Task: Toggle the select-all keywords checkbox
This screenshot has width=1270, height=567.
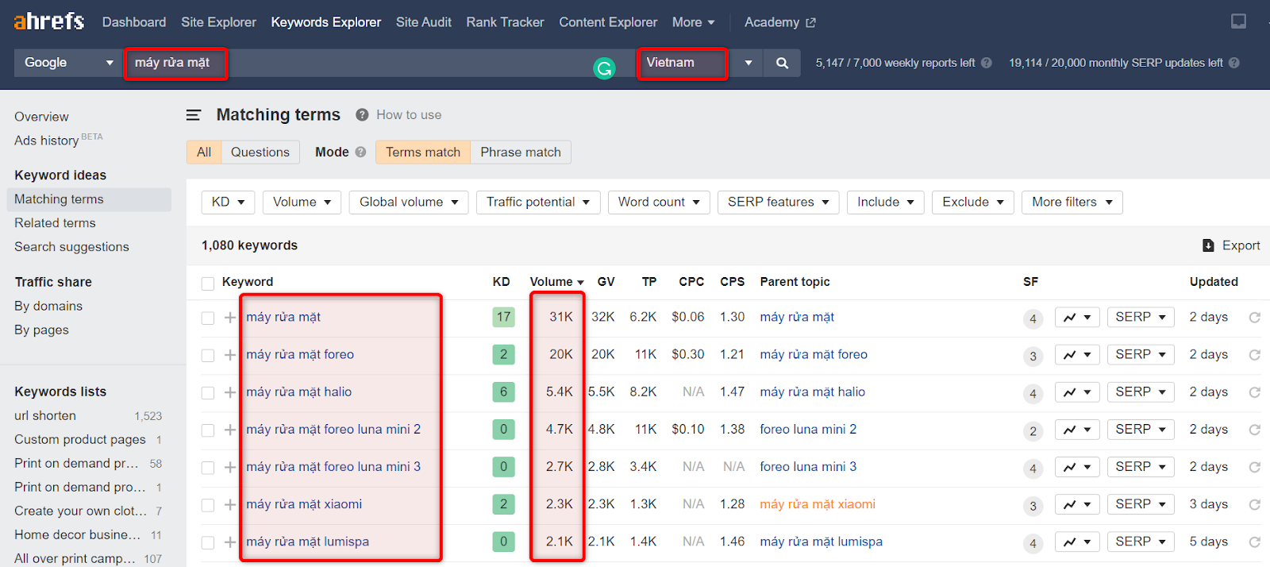Action: (208, 283)
